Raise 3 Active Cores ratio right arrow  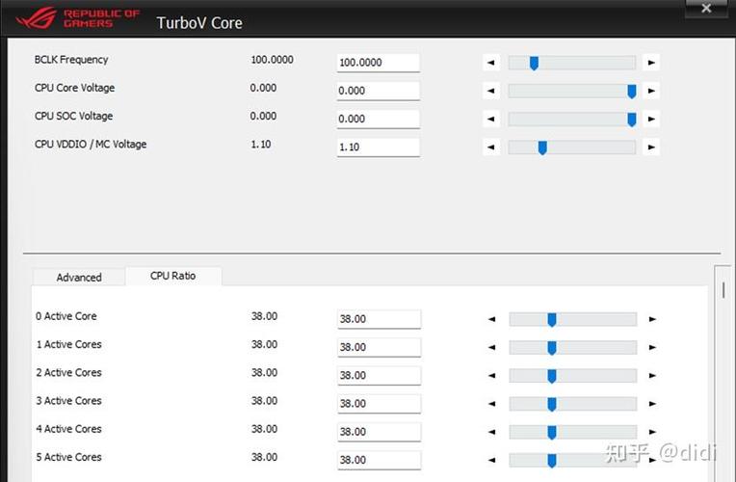652,404
